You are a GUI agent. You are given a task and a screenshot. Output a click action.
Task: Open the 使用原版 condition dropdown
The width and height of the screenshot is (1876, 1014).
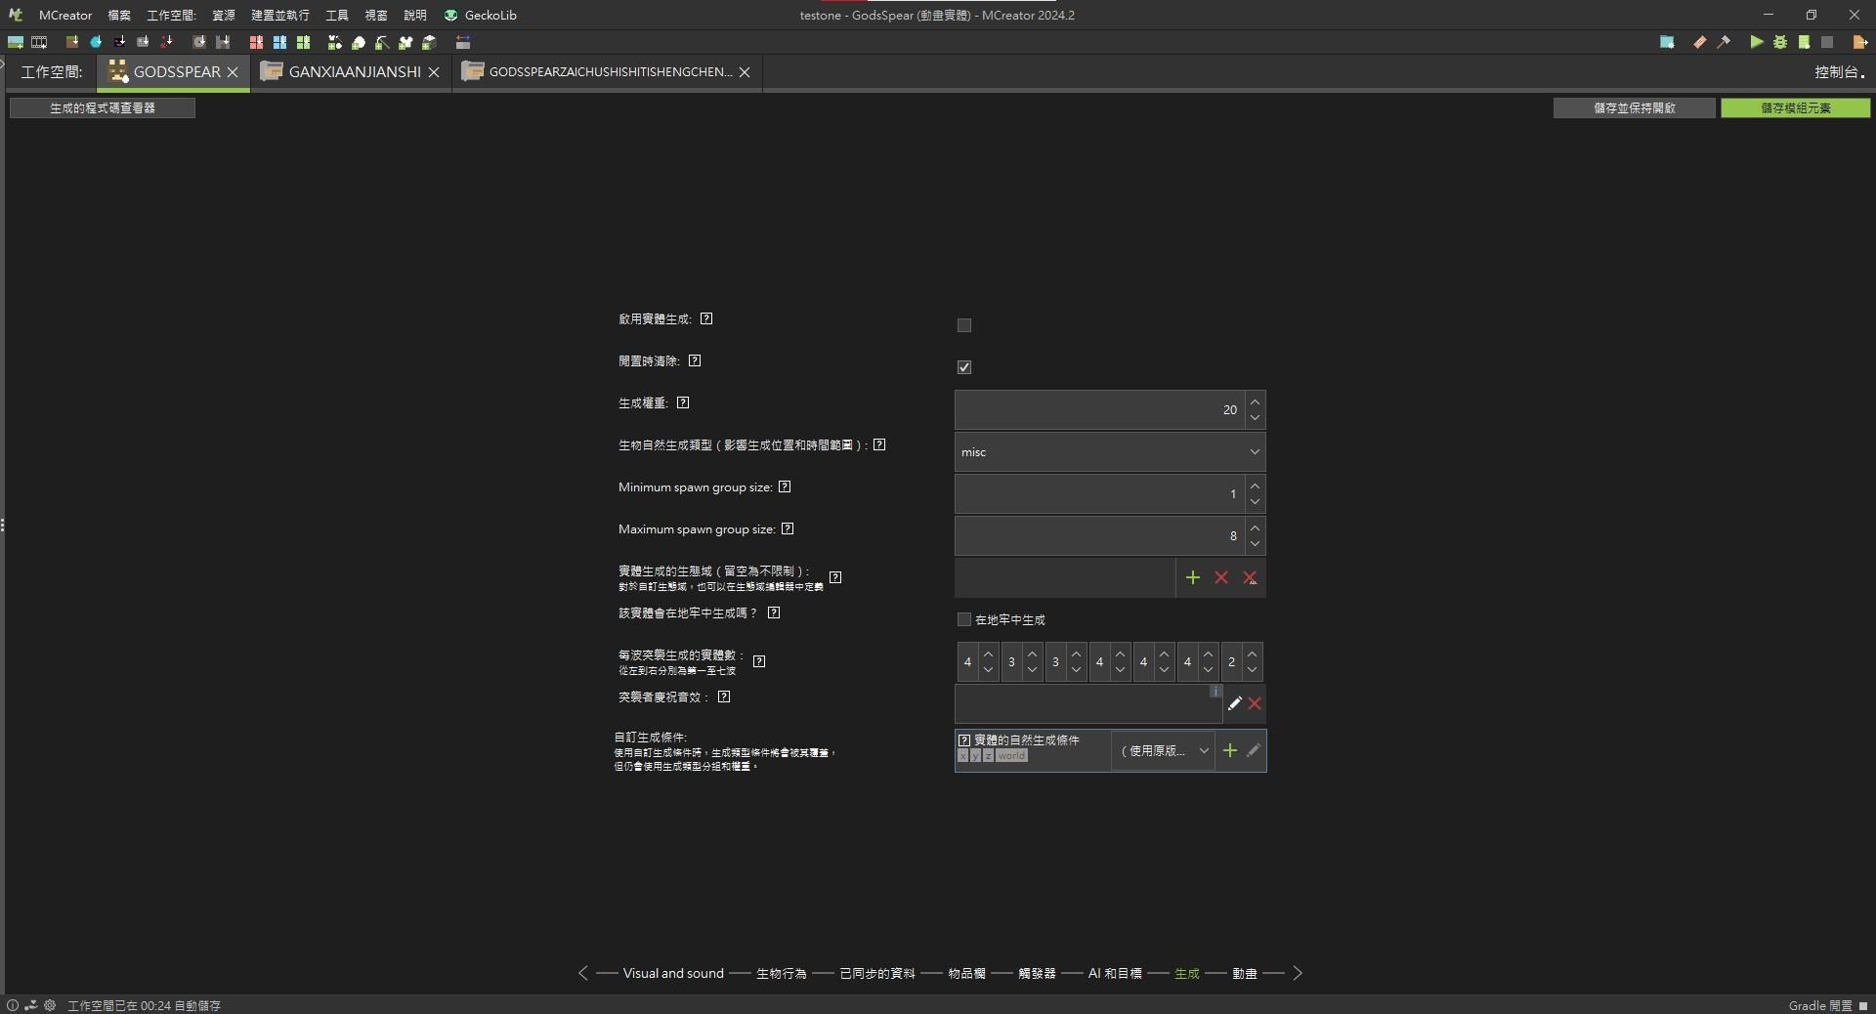click(1163, 750)
